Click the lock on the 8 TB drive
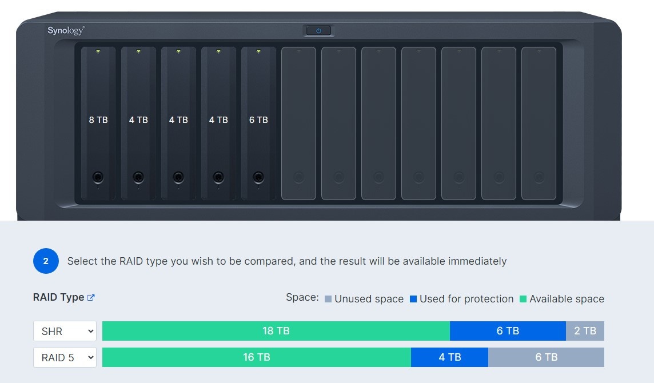Viewport: 654px width, 383px height. pyautogui.click(x=98, y=177)
